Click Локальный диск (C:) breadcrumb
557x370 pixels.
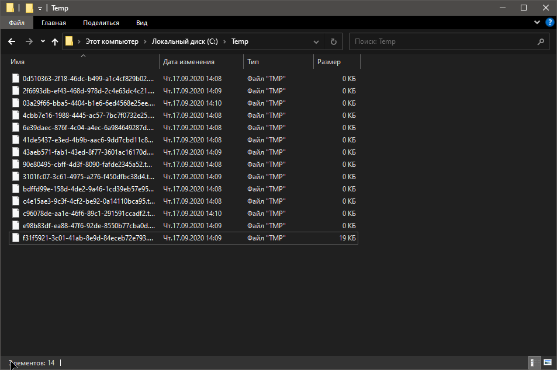click(185, 41)
